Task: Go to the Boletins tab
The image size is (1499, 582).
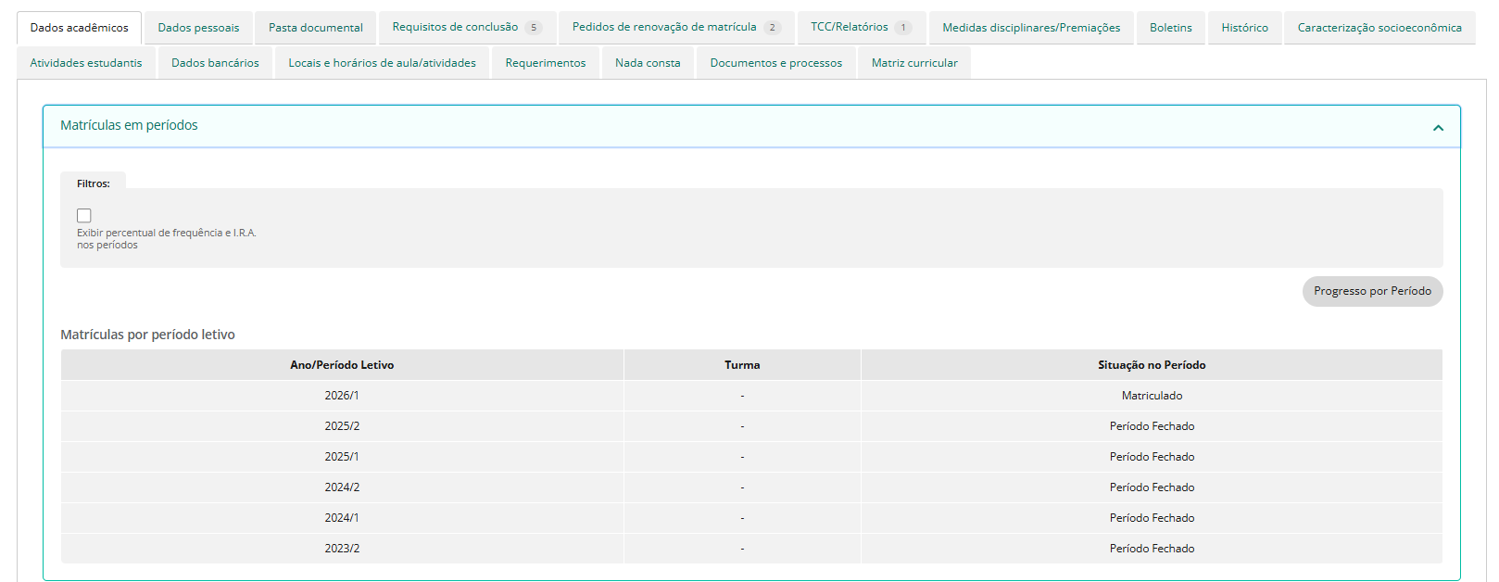Action: point(1170,28)
